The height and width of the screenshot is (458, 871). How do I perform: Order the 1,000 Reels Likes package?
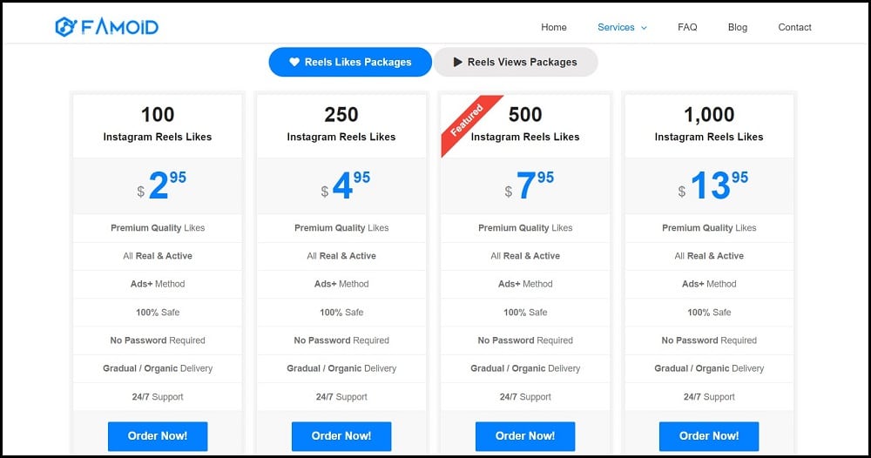pyautogui.click(x=709, y=436)
